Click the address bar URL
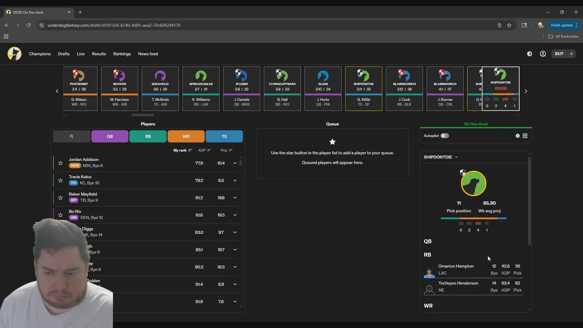This screenshot has height=328, width=583. click(x=114, y=25)
